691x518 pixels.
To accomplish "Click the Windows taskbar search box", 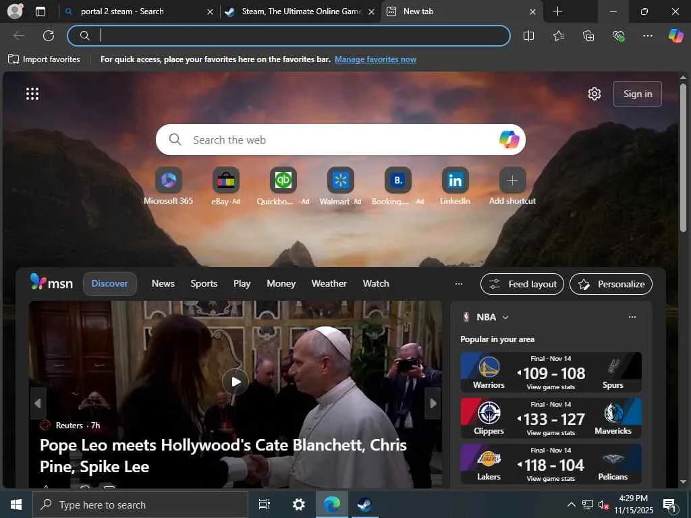I will pos(140,505).
